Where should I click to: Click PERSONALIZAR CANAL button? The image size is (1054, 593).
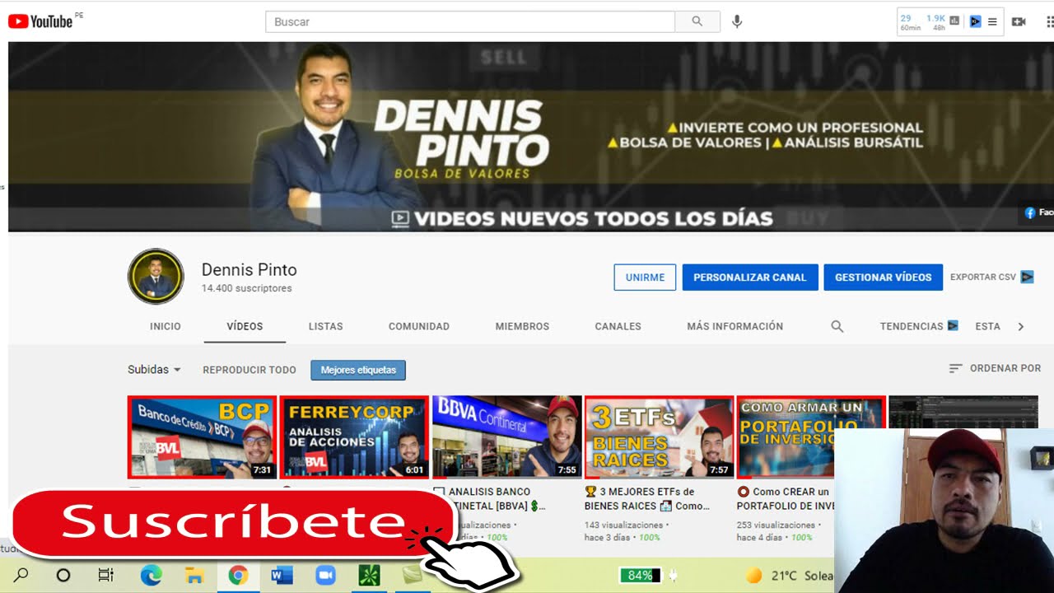tap(750, 278)
